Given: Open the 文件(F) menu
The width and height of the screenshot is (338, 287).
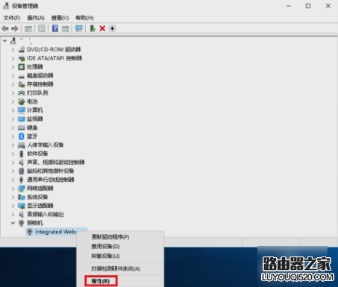Looking at the screenshot, I should [x=12, y=18].
